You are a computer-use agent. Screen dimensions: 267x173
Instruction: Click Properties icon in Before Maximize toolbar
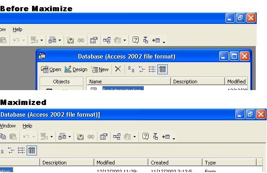94,40
